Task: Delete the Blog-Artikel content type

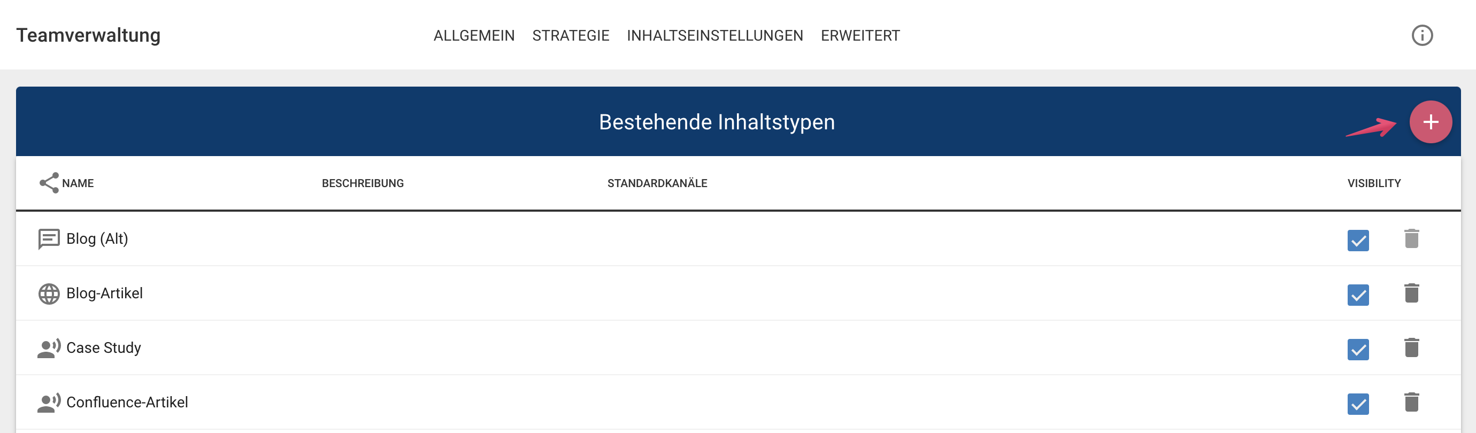Action: coord(1411,293)
